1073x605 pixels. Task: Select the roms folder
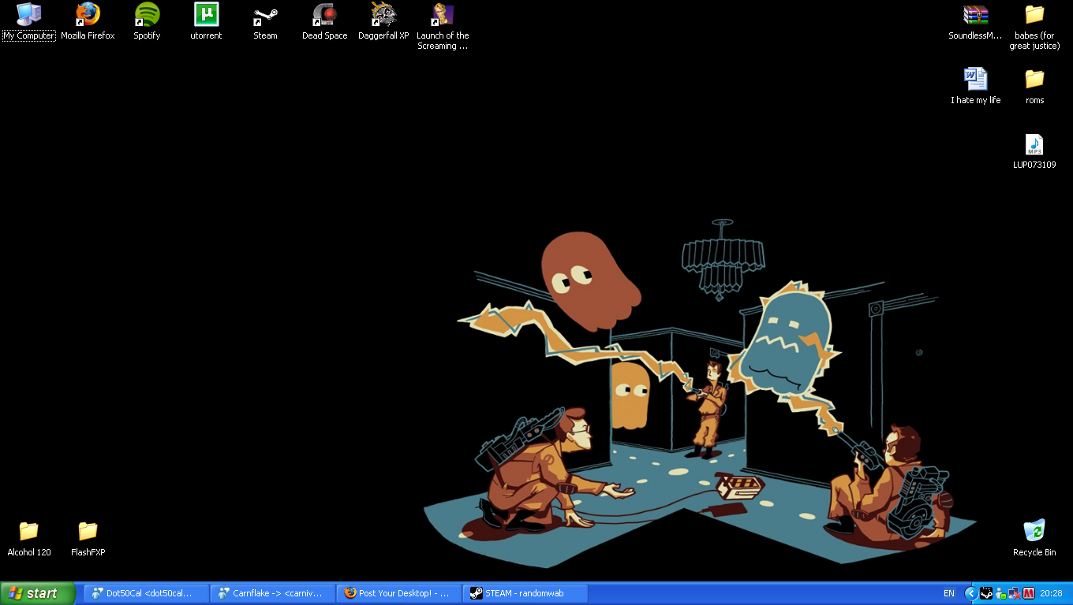(1034, 80)
